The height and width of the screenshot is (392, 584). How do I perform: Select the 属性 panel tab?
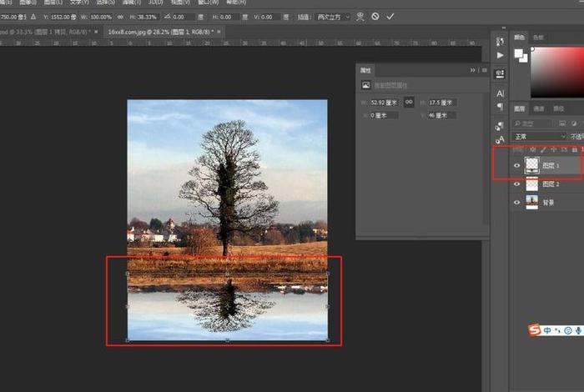365,70
